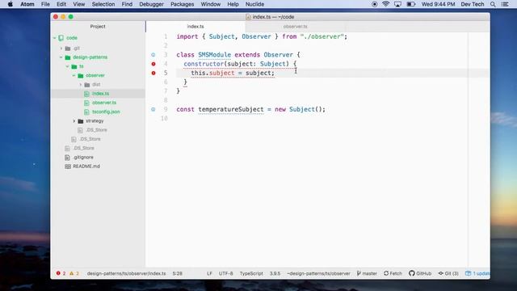Screen dimensions: 517x291
Task: Open Spotlight search in the menu bar
Action: (493, 4)
